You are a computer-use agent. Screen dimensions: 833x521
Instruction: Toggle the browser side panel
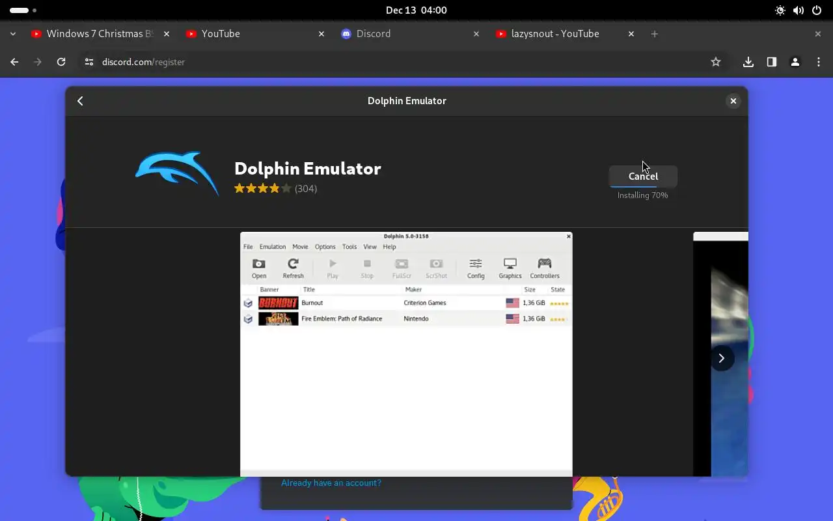point(772,62)
